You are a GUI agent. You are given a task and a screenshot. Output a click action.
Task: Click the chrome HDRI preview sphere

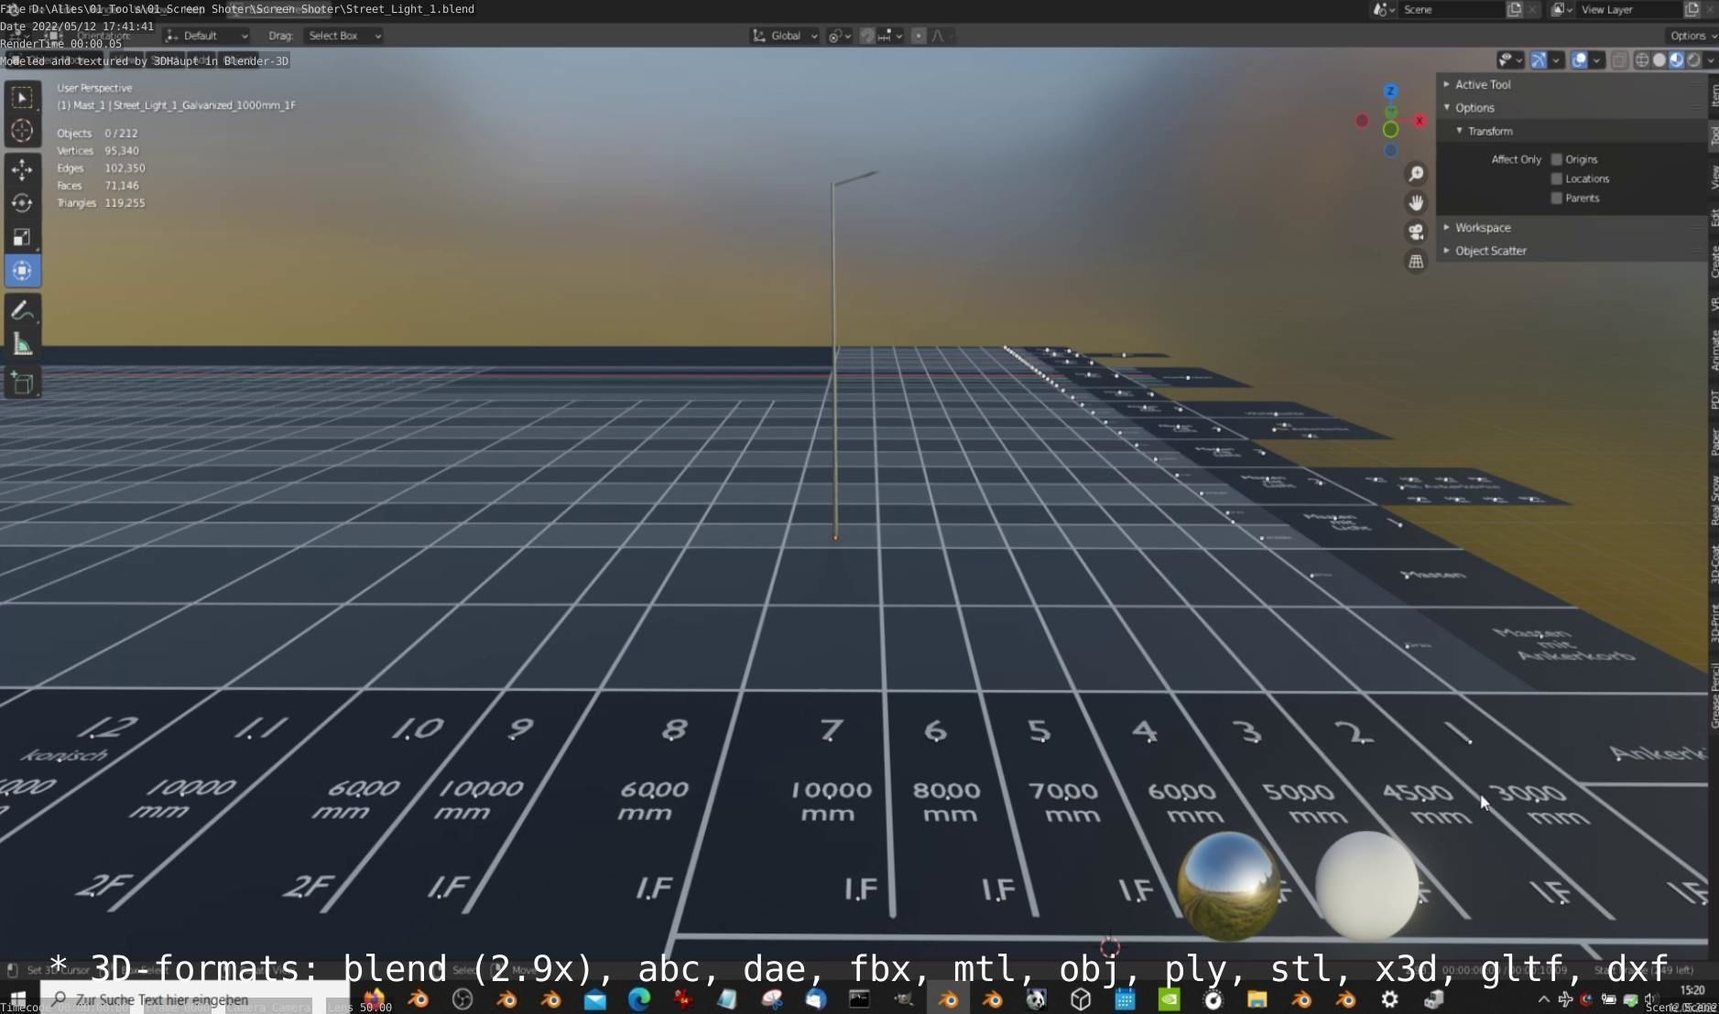(1228, 885)
